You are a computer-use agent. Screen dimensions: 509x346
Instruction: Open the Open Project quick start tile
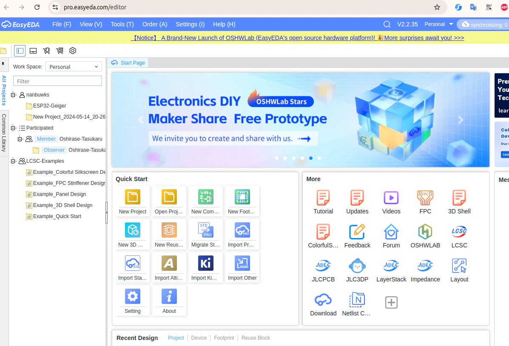(169, 201)
